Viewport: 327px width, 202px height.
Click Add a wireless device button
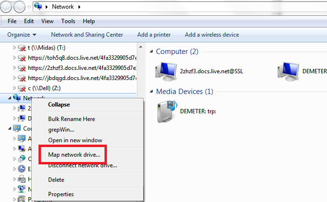pyautogui.click(x=212, y=35)
